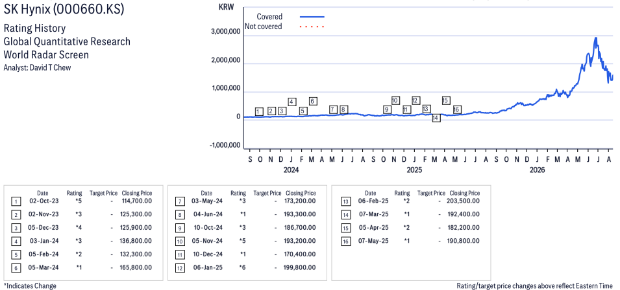The width and height of the screenshot is (620, 290).
Task: Select chart marker 16 on the graph
Action: (456, 109)
